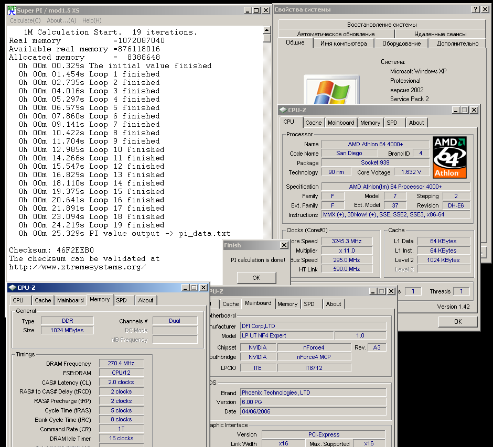493x447 pixels.
Task: Click the Instructions field listing MMX, SSE
Action: (x=395, y=214)
